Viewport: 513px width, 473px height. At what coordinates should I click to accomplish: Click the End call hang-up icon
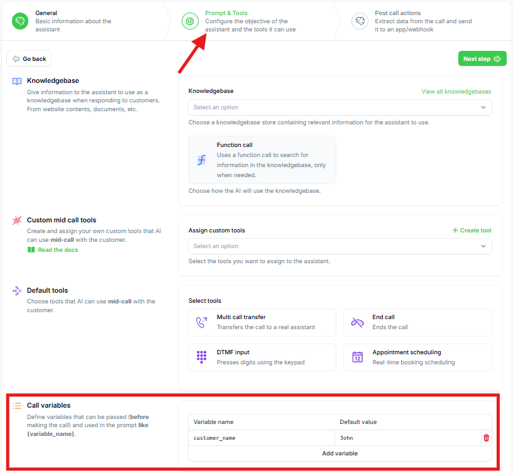point(357,322)
